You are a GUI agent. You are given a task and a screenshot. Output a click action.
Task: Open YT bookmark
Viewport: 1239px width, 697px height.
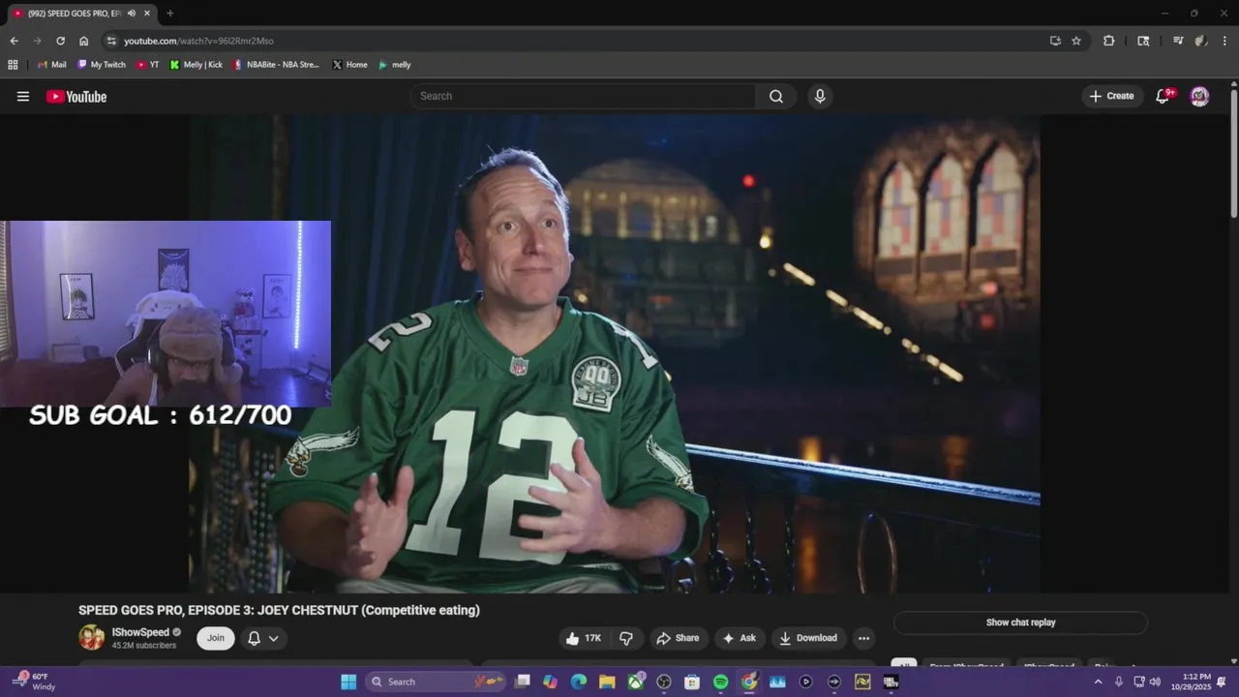click(148, 65)
